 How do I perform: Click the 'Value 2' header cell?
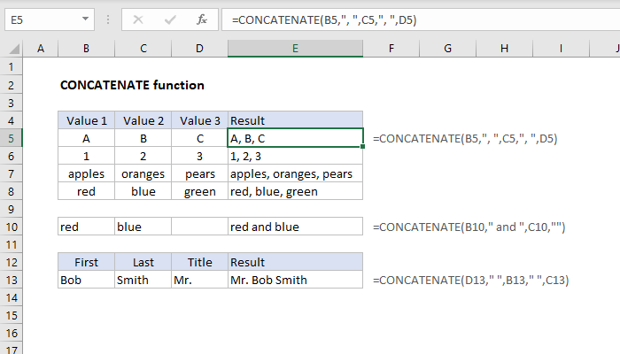coord(143,120)
